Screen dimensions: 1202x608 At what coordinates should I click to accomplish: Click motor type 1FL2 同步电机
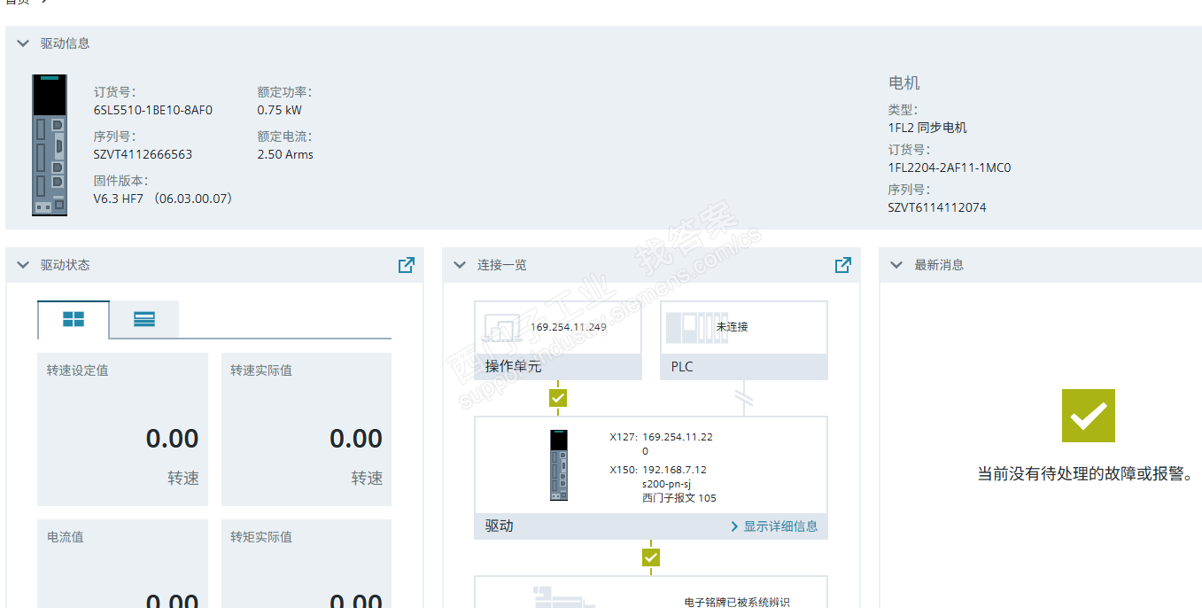click(x=927, y=128)
